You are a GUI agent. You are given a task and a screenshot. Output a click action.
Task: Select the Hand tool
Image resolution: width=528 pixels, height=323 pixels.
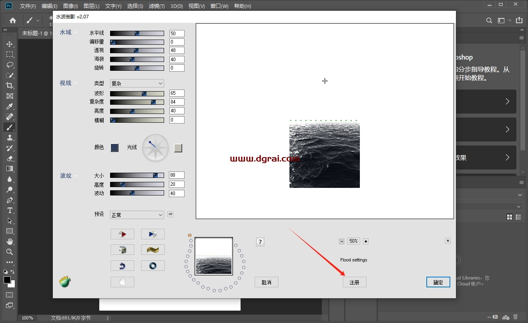tap(10, 241)
